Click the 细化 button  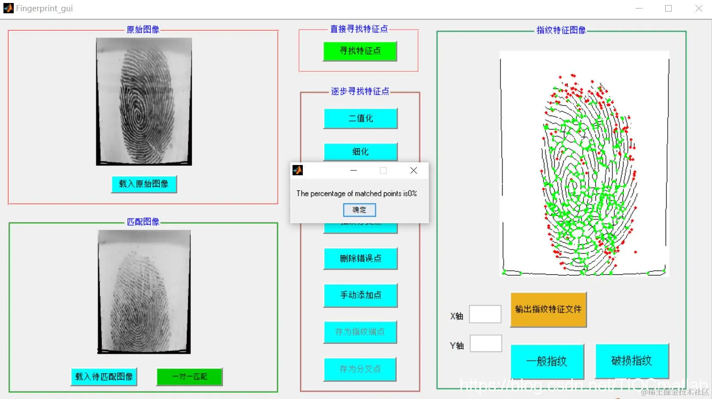click(x=360, y=152)
